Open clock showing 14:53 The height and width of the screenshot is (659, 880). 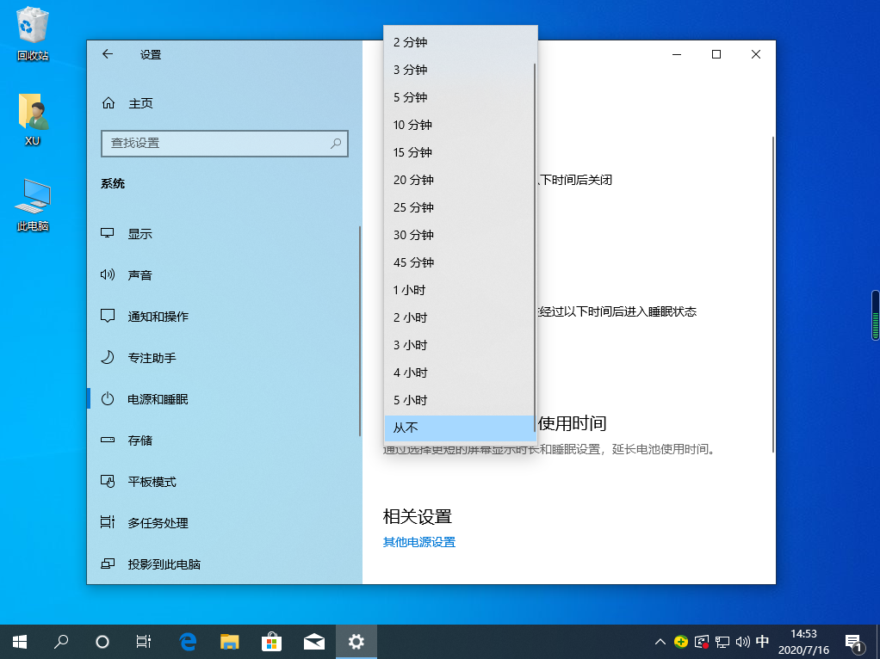(x=803, y=642)
